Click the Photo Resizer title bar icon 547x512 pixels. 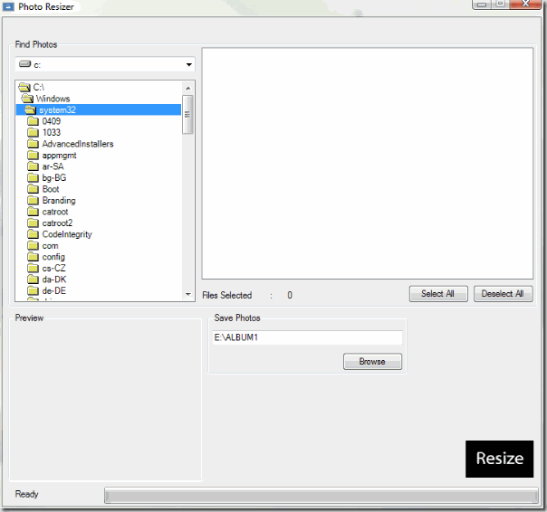tap(8, 6)
